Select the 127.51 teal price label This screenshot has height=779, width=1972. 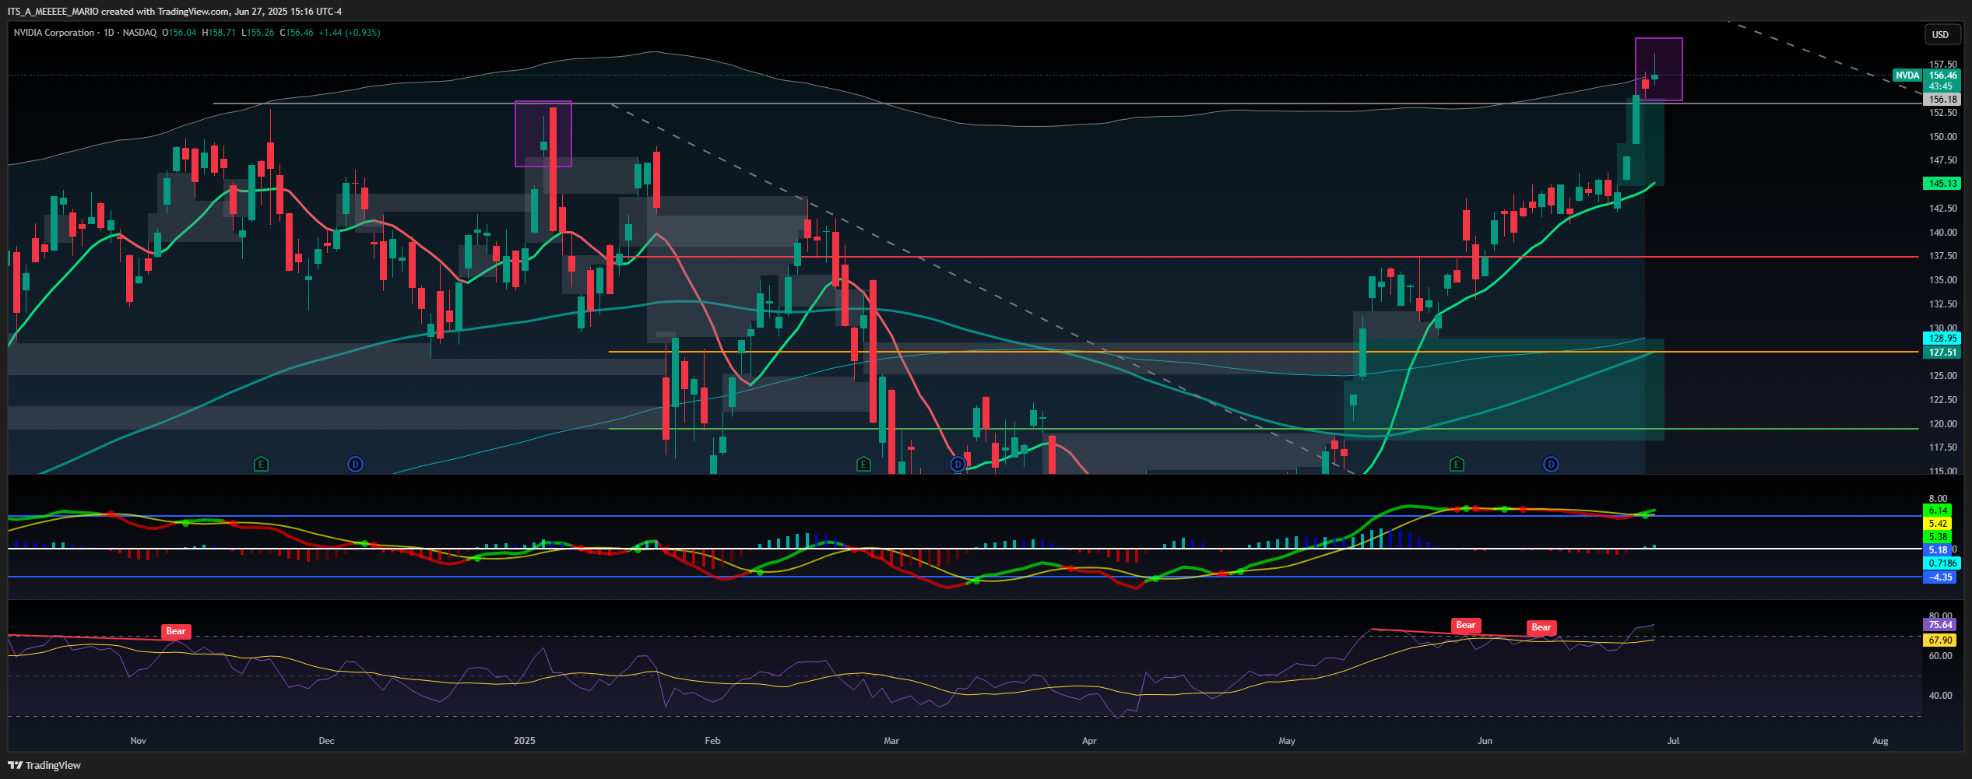[1942, 353]
